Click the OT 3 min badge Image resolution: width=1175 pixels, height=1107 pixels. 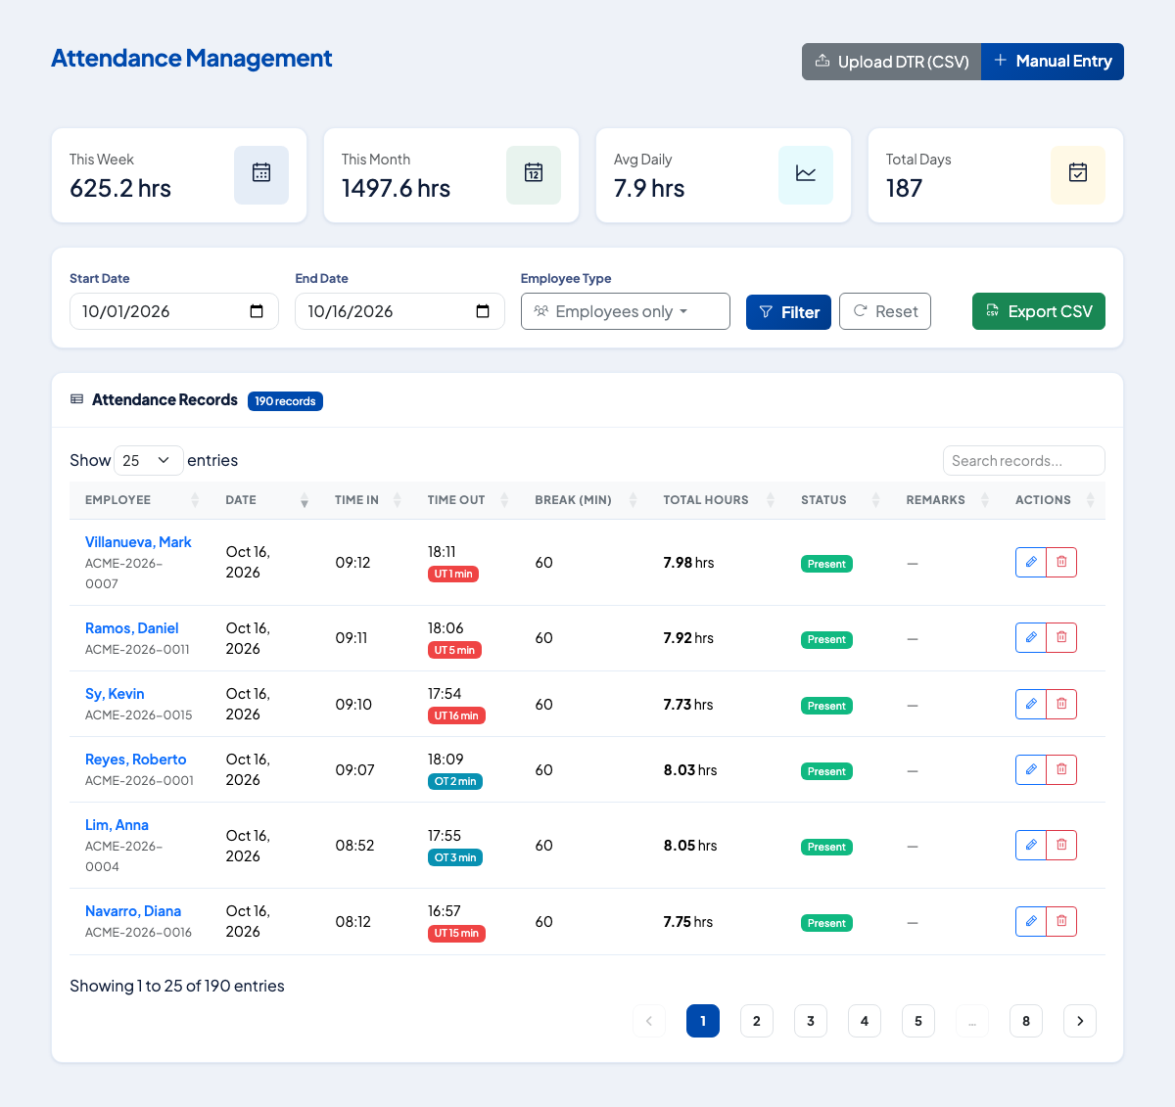pyautogui.click(x=455, y=857)
